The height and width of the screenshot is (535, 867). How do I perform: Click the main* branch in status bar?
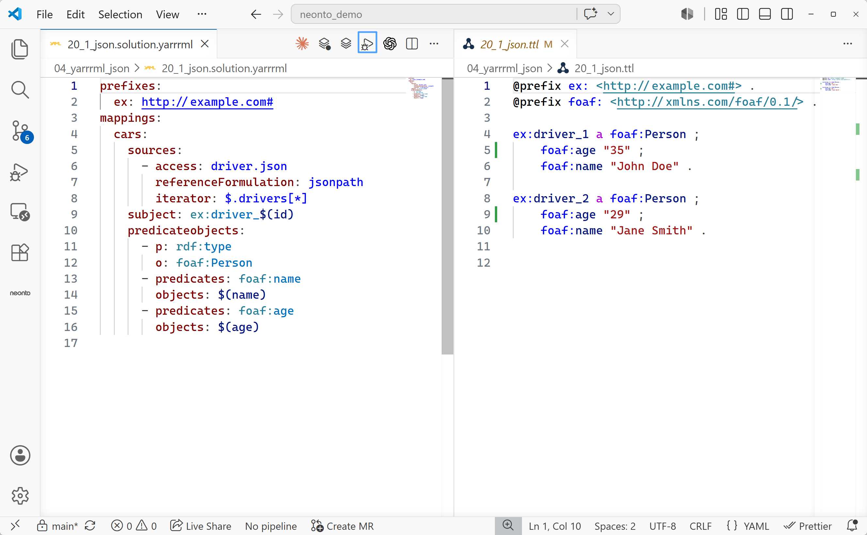[x=58, y=526]
